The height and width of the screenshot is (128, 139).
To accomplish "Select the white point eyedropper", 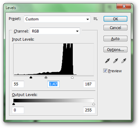I will pyautogui.click(x=124, y=61).
